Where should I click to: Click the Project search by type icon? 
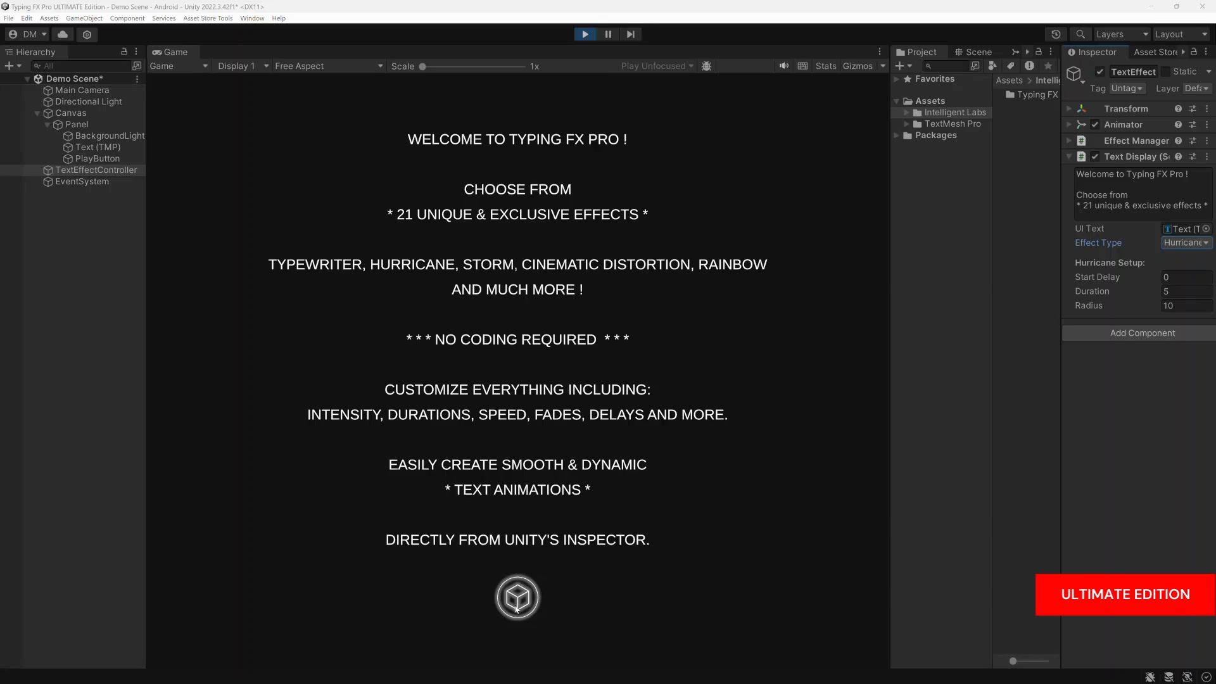click(x=992, y=66)
